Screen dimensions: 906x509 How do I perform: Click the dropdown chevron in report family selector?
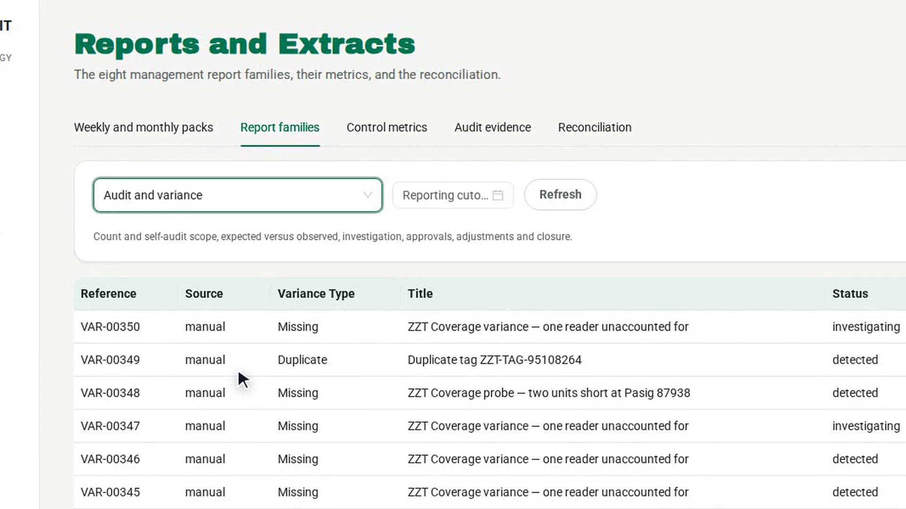(368, 195)
